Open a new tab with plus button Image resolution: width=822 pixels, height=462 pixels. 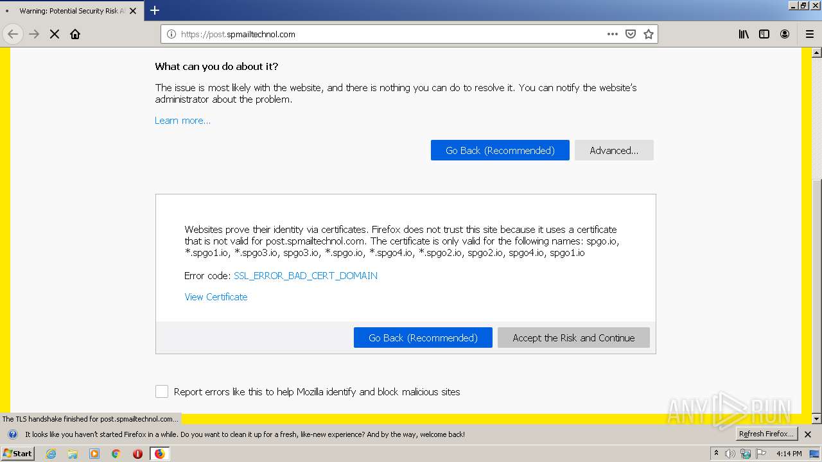[155, 10]
